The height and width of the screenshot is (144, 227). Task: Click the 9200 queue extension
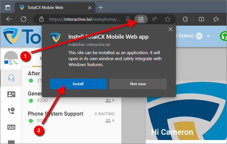point(42,100)
